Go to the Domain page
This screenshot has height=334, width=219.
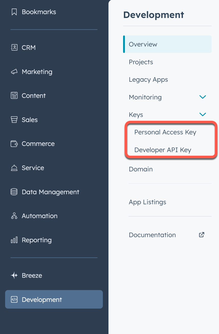coord(141,169)
